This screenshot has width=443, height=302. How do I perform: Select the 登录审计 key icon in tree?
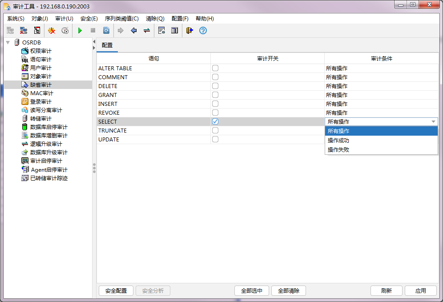pos(25,102)
